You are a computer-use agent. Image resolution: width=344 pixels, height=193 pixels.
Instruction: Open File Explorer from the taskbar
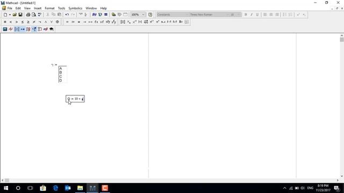(80, 188)
